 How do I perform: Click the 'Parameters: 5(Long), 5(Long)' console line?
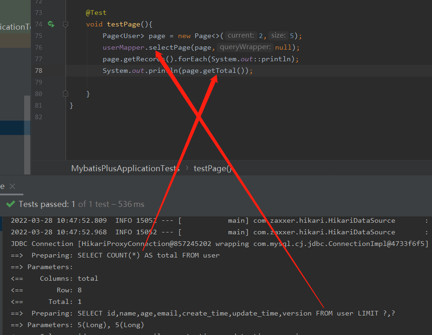click(78, 325)
